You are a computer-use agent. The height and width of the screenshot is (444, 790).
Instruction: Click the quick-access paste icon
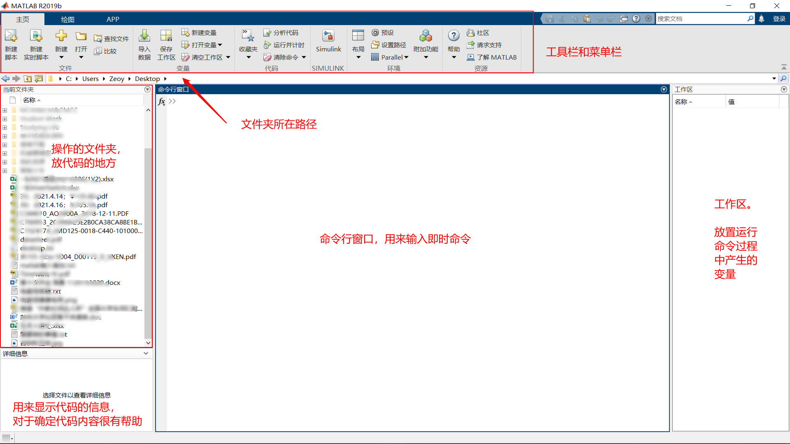coord(587,18)
